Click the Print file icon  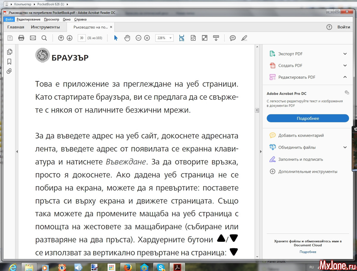click(21, 38)
